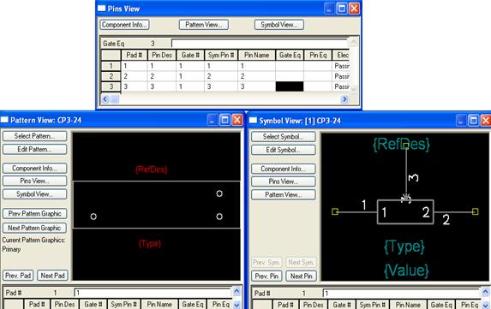Click right arrow of Pins View horizontal scrollbar
Image resolution: width=491 pixels, height=309 pixels.
(x=344, y=99)
